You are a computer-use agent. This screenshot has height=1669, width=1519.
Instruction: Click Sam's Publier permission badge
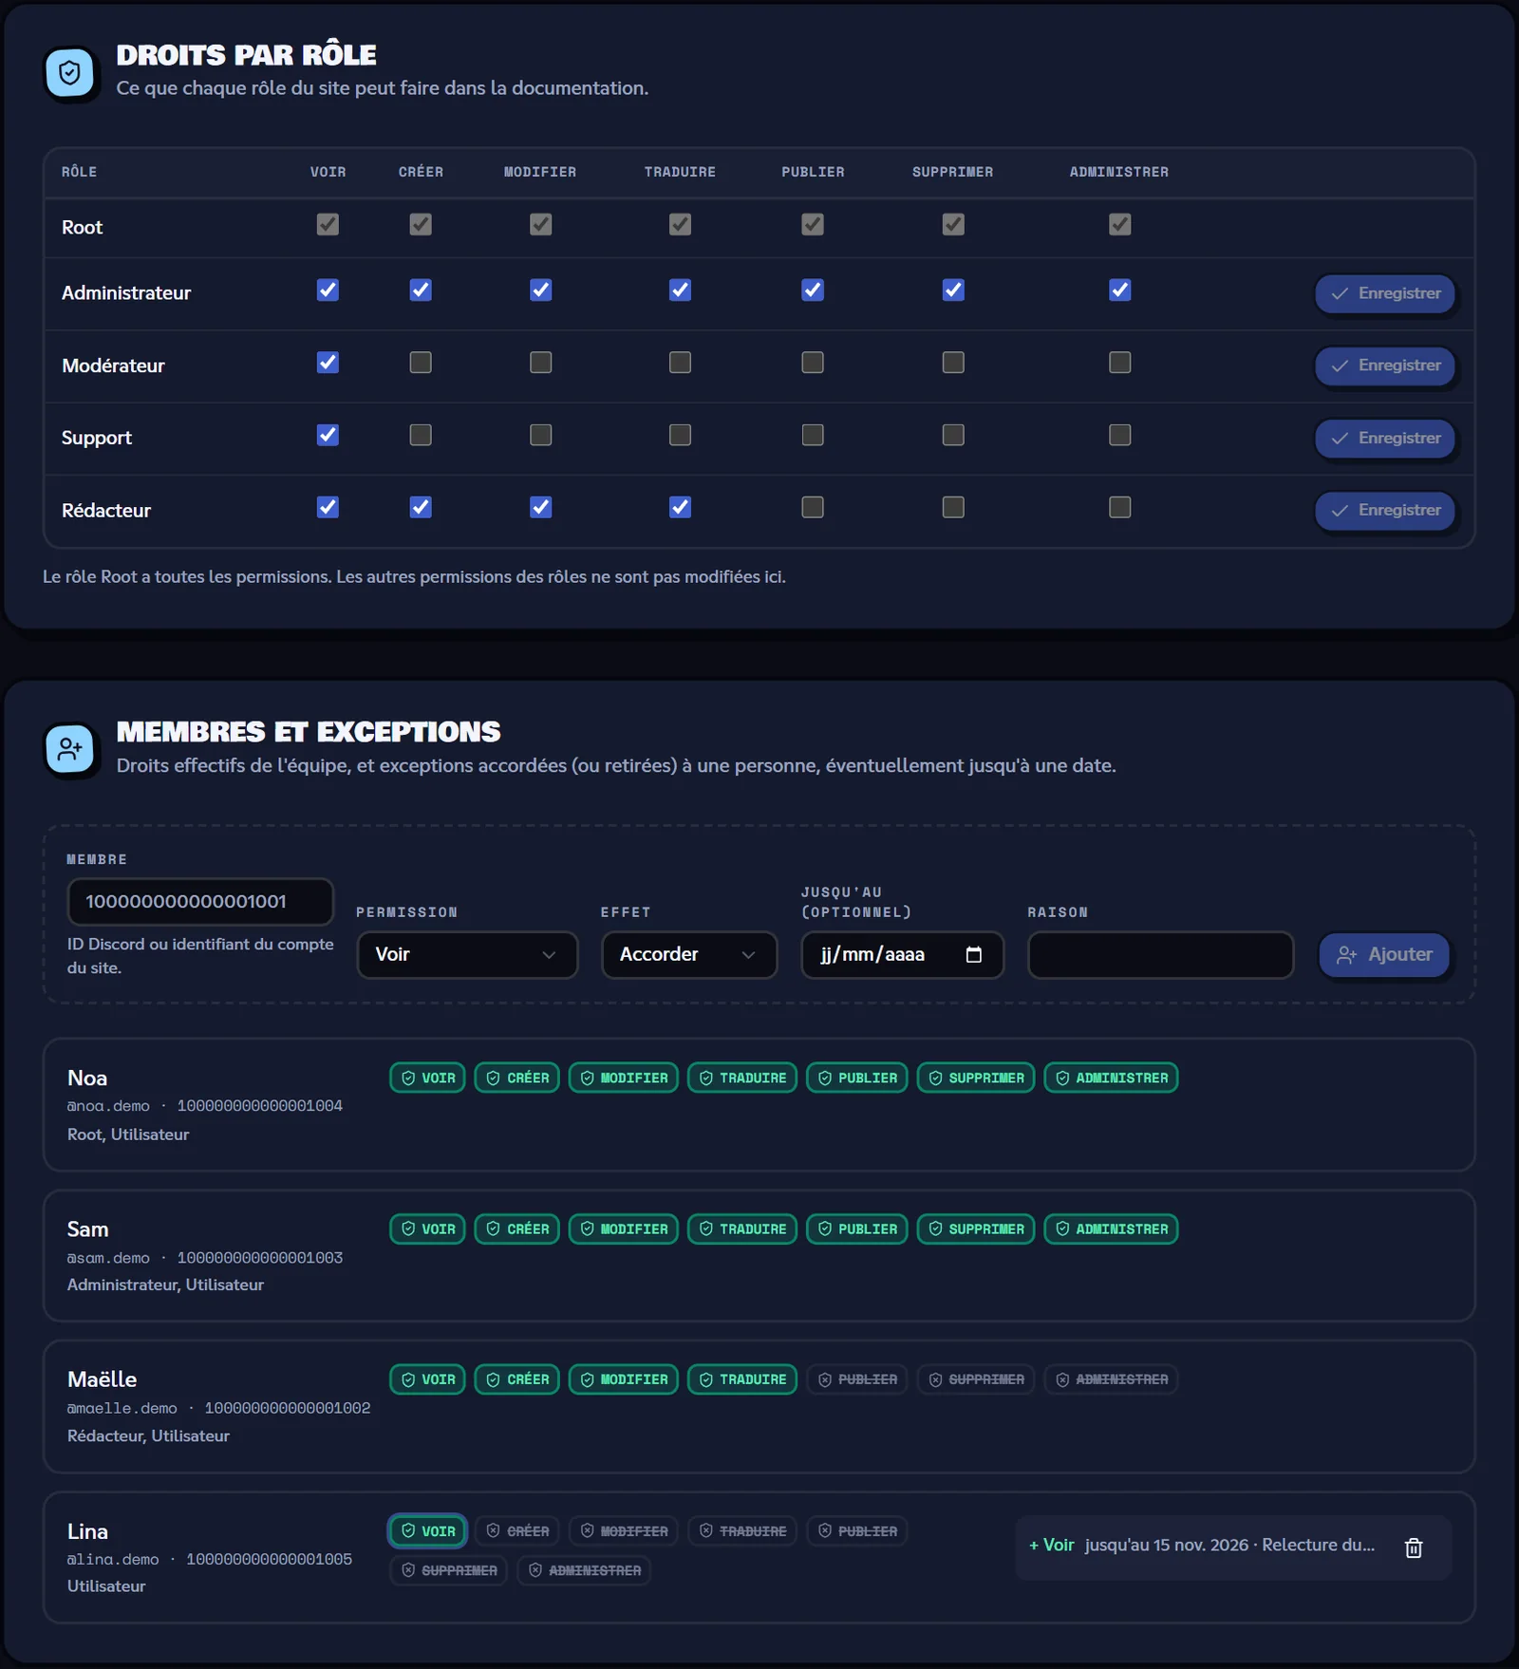click(x=857, y=1228)
